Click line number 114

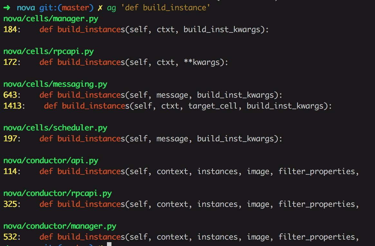pos(10,171)
